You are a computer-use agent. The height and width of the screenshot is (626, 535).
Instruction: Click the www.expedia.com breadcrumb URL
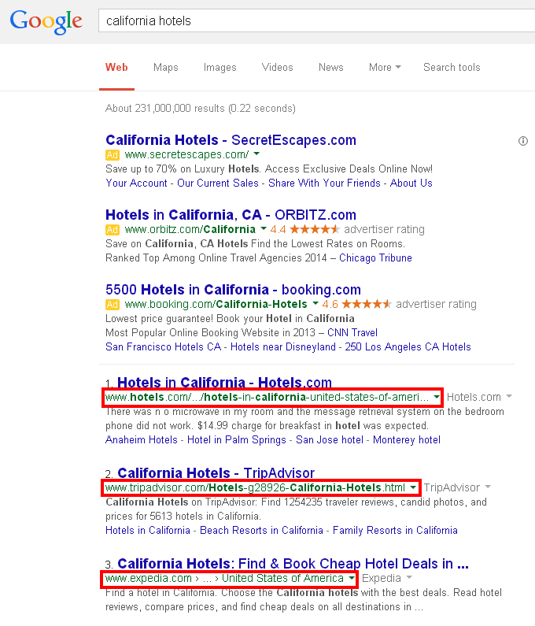224,578
